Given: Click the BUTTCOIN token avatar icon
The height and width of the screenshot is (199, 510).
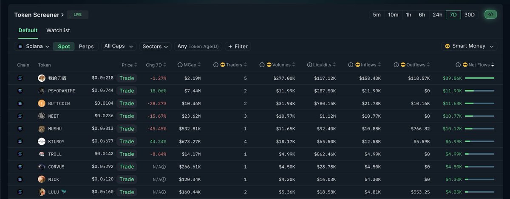Looking at the screenshot, I should tap(42, 103).
